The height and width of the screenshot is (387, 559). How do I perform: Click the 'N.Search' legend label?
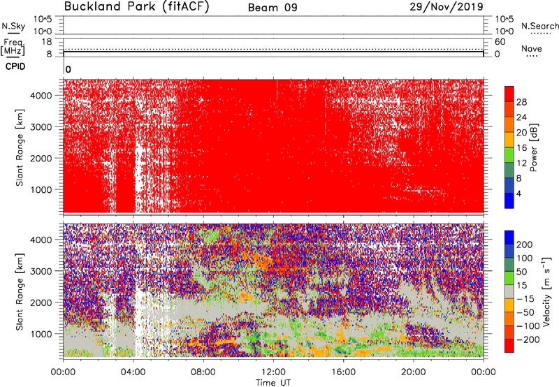539,26
